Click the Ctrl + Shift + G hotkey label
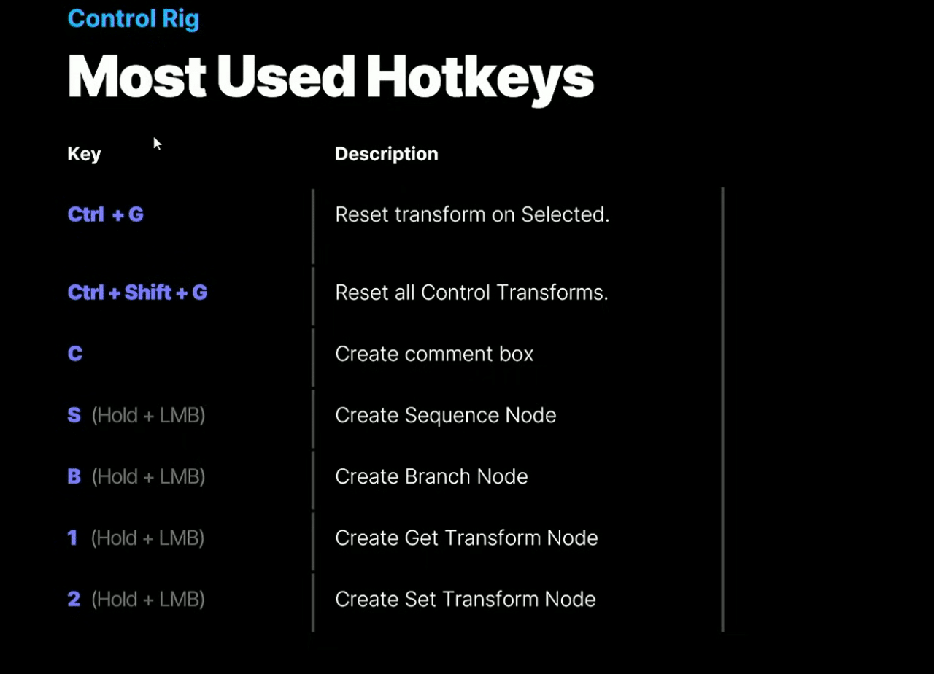This screenshot has height=674, width=934. tap(137, 293)
